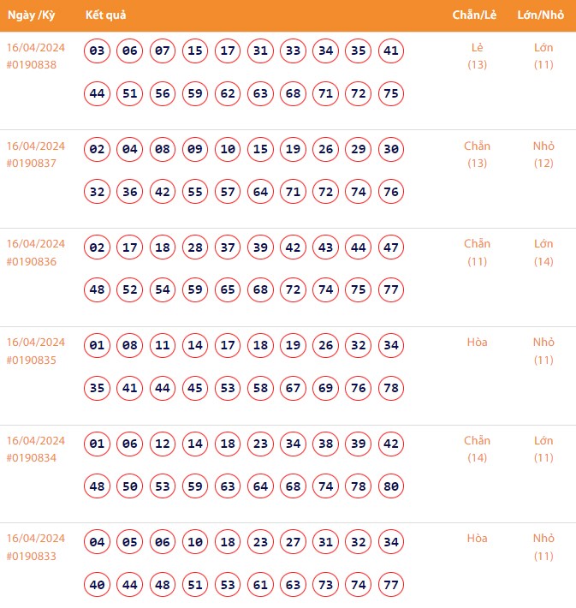Select ball 03 in draw #0190838
The width and height of the screenshot is (576, 608).
[98, 51]
